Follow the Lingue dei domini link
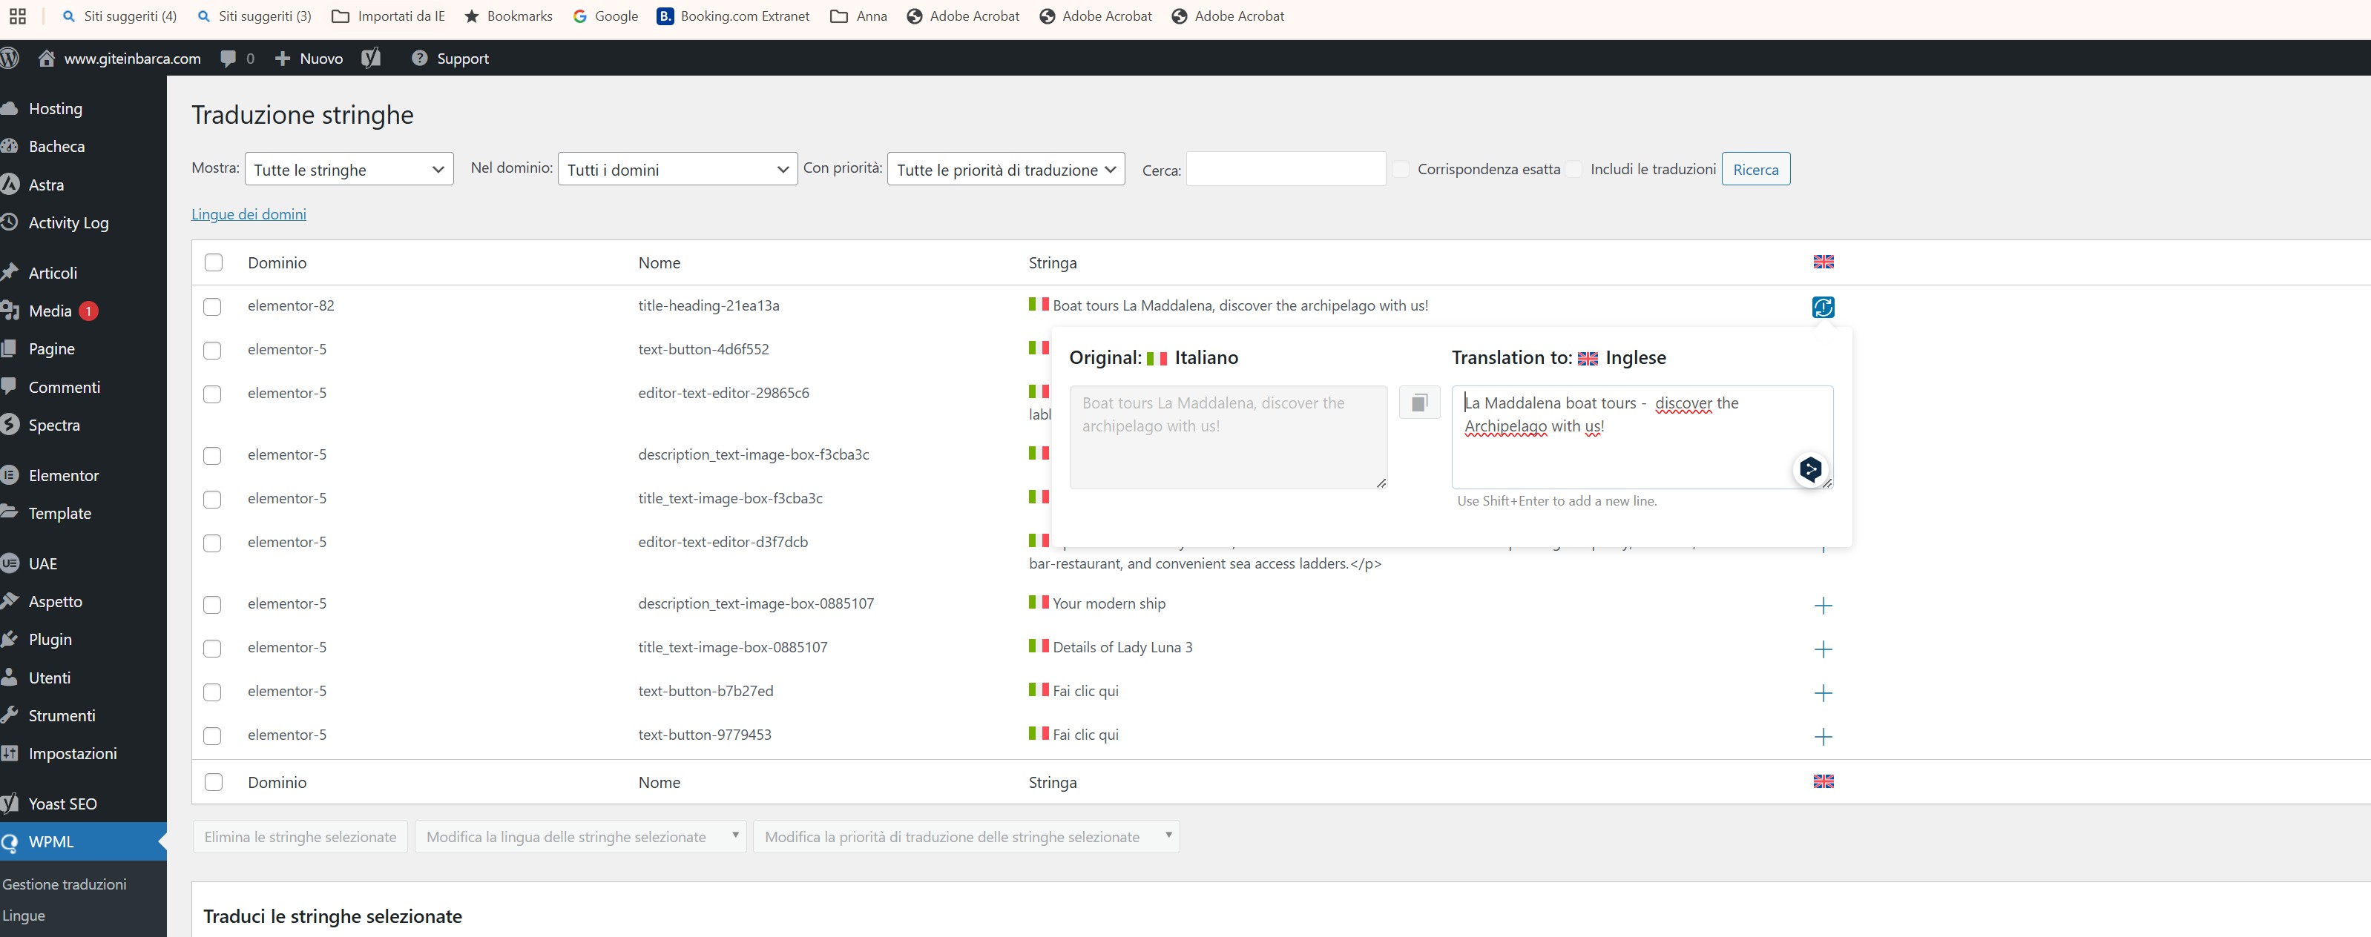Image resolution: width=2371 pixels, height=937 pixels. [x=249, y=214]
